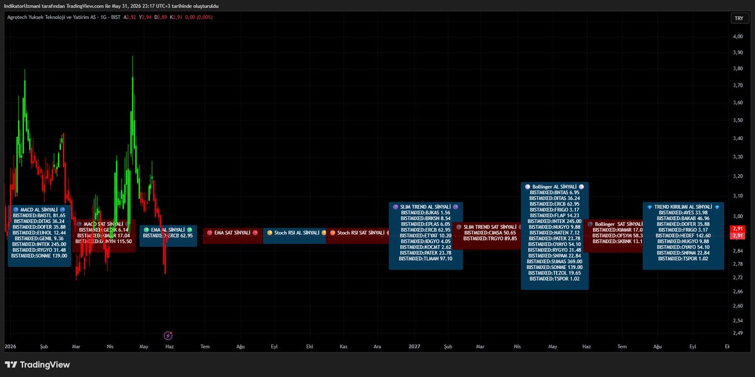Click BISTMIXED:SKBNK row in Bollinger SAT box
The width and height of the screenshot is (755, 377).
[x=618, y=241]
